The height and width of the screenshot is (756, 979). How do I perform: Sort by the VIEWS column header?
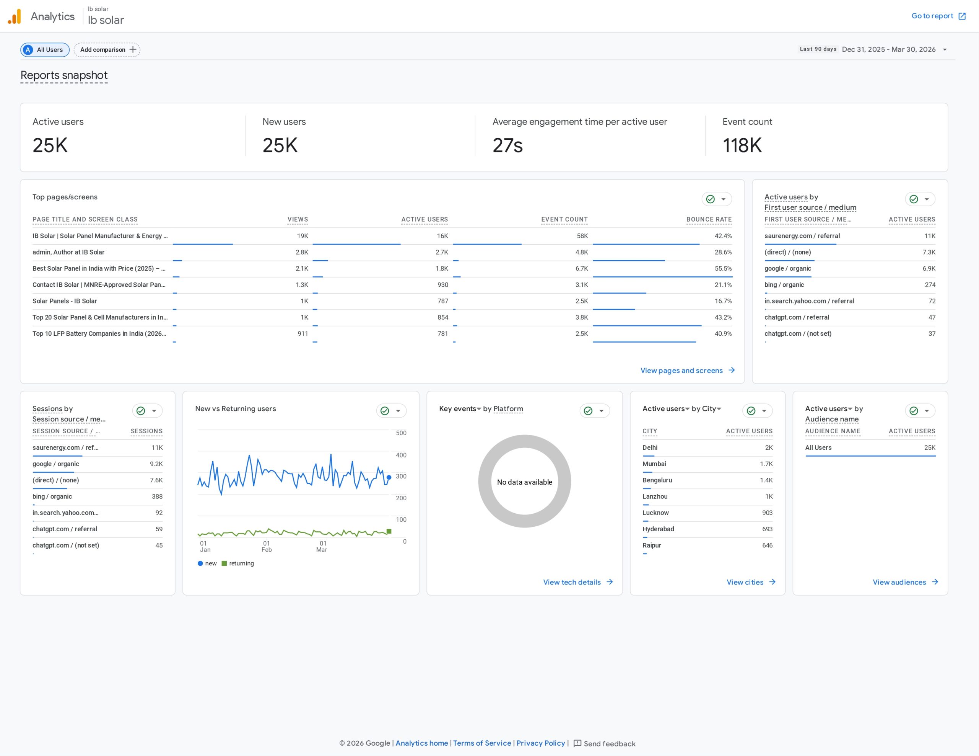(298, 219)
